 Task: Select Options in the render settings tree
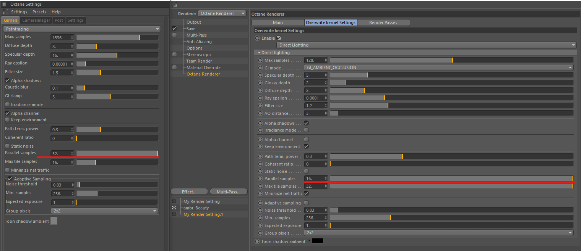[x=195, y=48]
